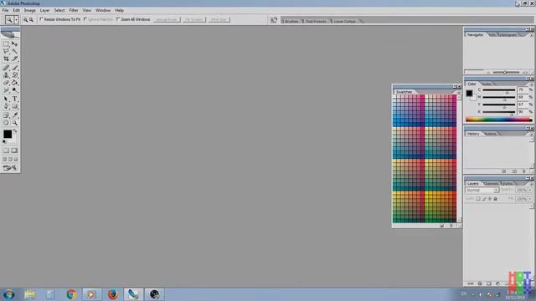
Task: Switch to the Tool Presets tab
Action: [x=316, y=21]
